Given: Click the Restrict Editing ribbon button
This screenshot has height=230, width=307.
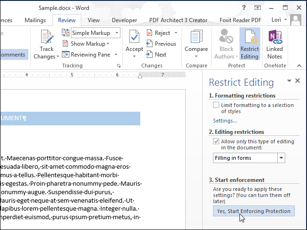Looking at the screenshot, I should [249, 44].
